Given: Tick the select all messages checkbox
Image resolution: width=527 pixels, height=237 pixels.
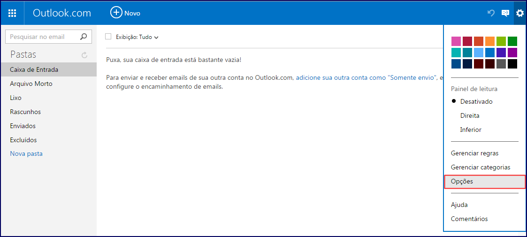Looking at the screenshot, I should click(x=108, y=36).
